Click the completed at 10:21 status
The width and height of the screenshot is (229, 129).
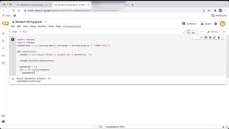coord(115,127)
